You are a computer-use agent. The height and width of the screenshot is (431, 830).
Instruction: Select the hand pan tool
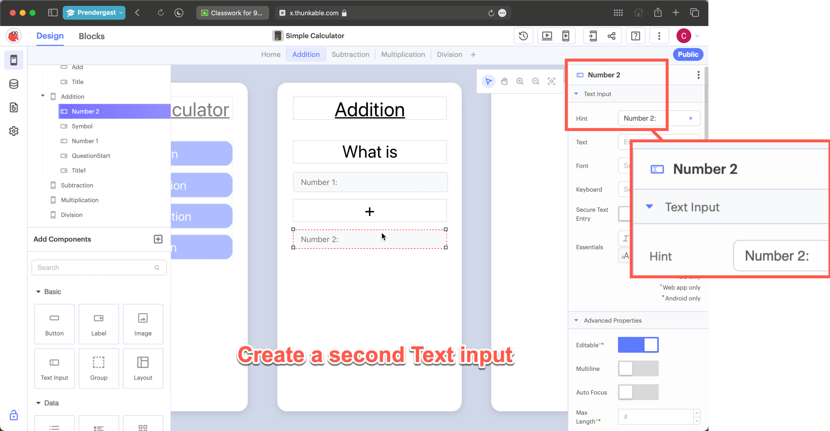[x=504, y=81]
